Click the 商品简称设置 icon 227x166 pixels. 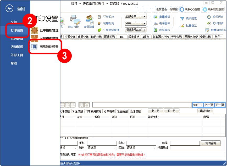pos(34,47)
